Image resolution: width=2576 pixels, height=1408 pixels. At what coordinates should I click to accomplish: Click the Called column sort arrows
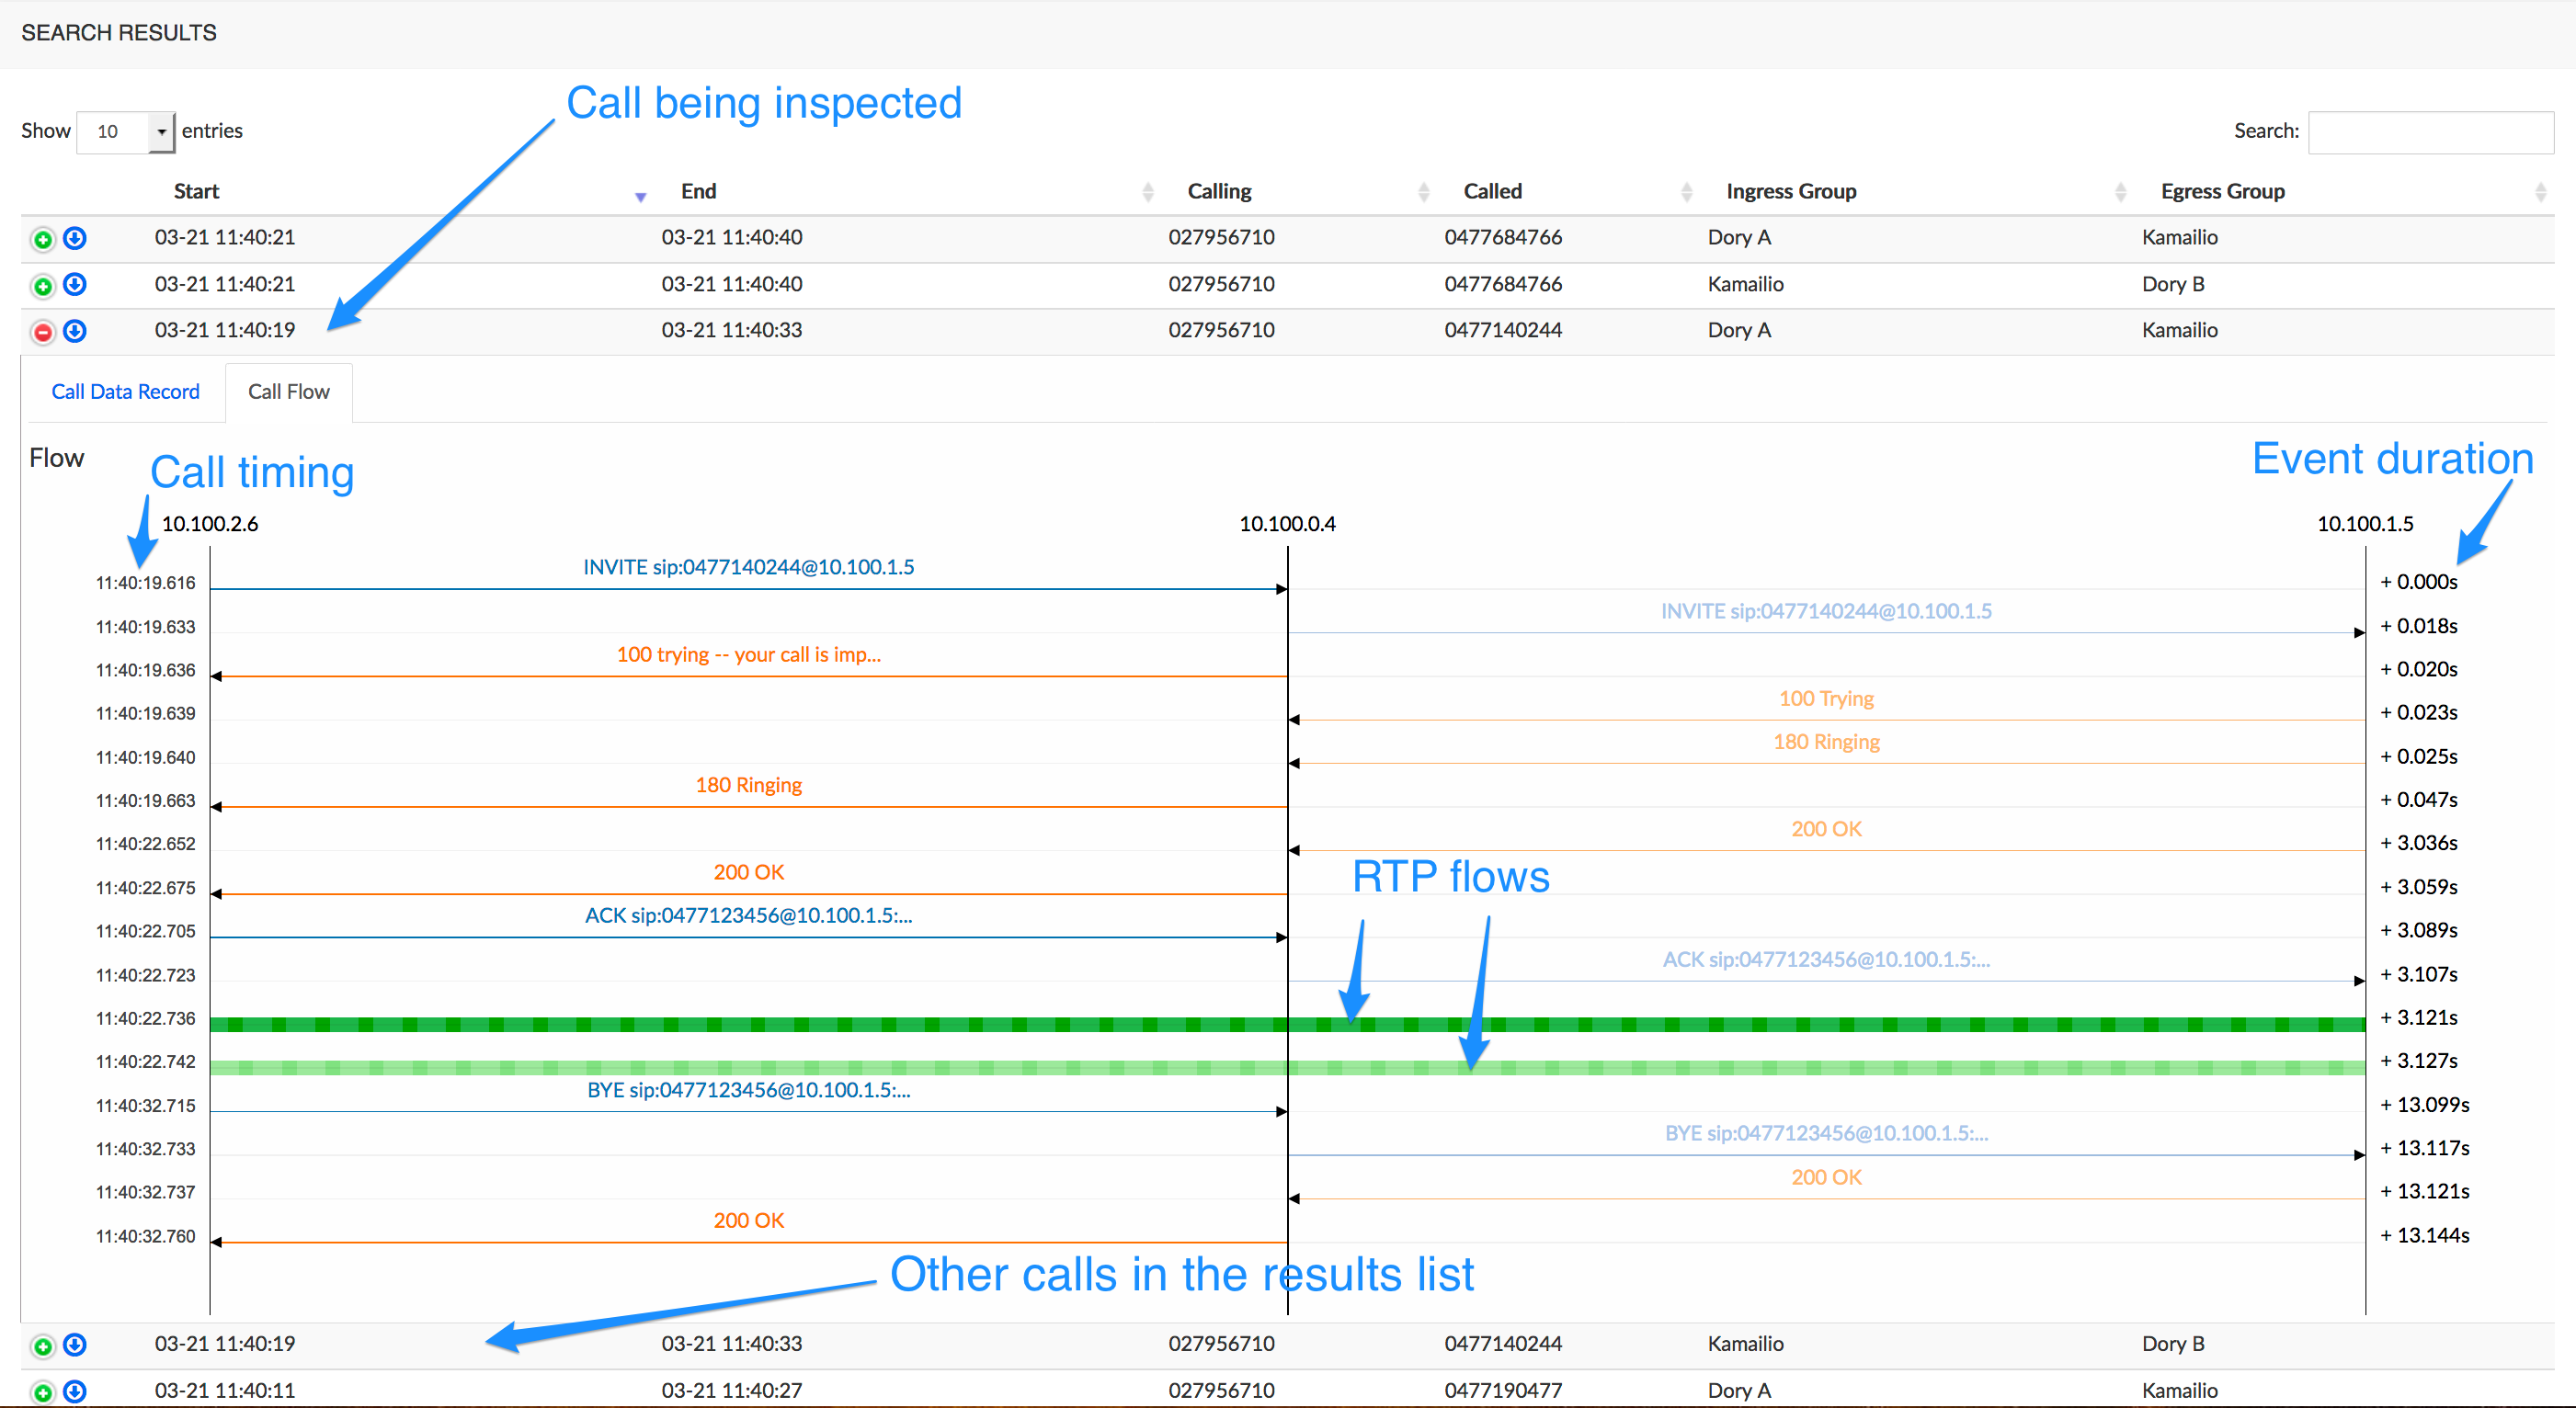click(x=1687, y=192)
